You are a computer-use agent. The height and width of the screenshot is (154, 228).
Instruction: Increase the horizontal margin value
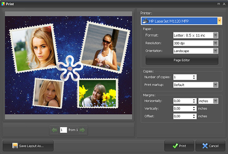click(x=194, y=100)
